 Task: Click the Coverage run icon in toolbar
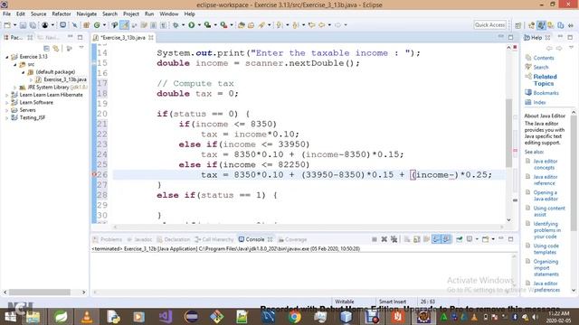207,25
